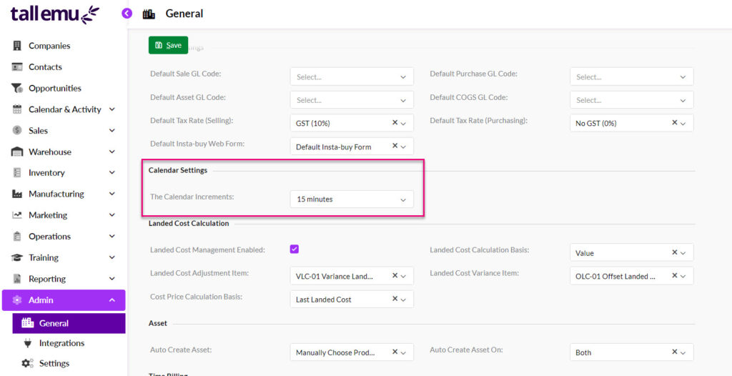Clear Landed Cost Adjustment Item selection
Viewport: 732px width, 376px height.
point(395,276)
